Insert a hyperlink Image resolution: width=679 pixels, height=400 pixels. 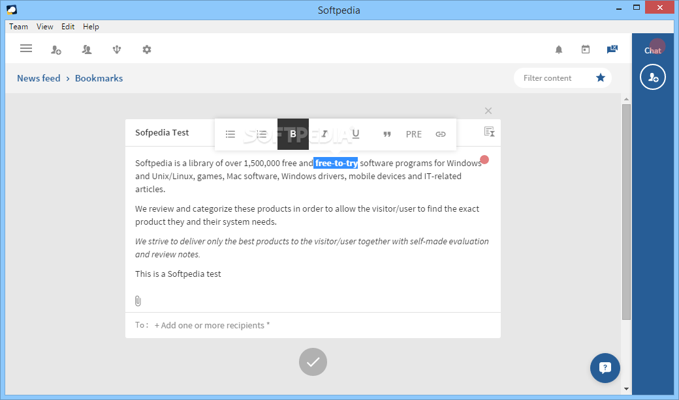coord(441,134)
